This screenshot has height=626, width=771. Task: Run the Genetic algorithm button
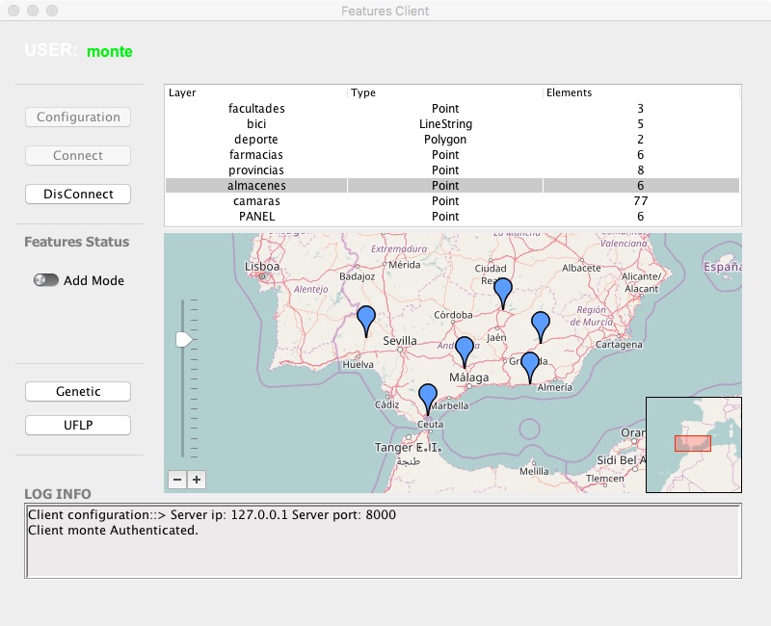pos(77,391)
